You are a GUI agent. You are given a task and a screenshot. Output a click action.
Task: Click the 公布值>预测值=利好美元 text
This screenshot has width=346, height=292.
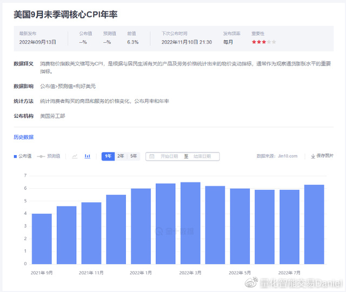[x=68, y=87]
